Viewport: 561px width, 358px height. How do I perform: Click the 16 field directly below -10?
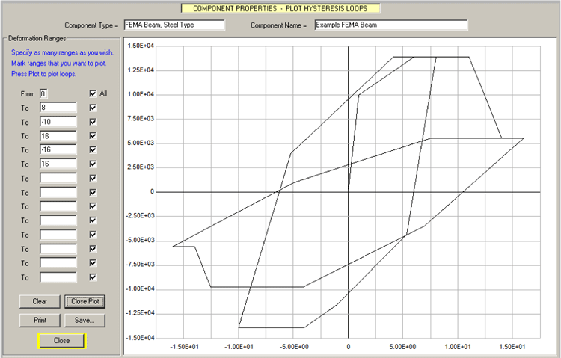(x=58, y=136)
